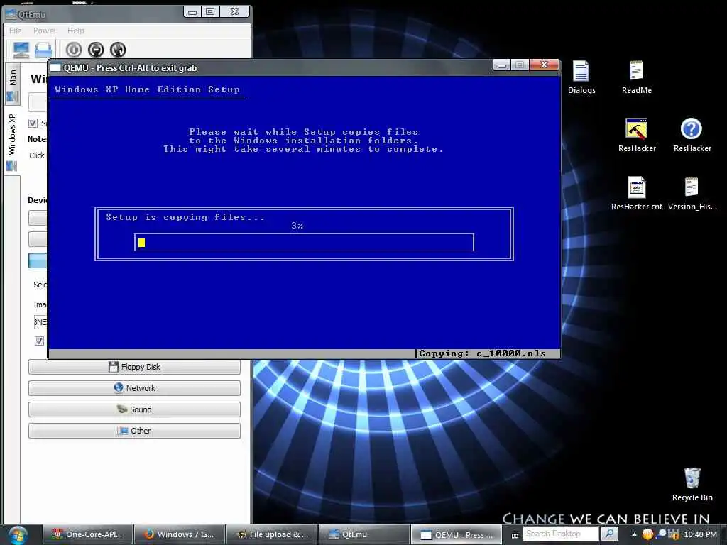This screenshot has height=545, width=727.
Task: Maximize the QEMU window
Action: tap(520, 65)
